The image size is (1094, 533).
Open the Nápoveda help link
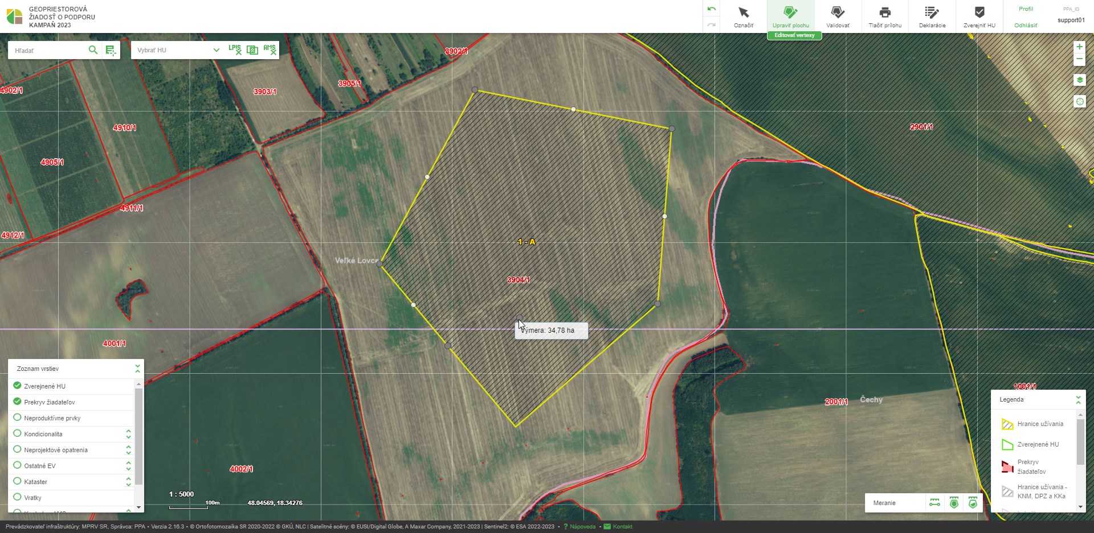[579, 527]
